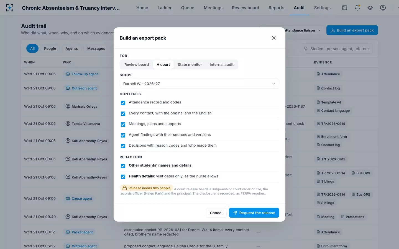399x249 pixels.
Task: Open the Meeting evidence chip
Action: 326,217
